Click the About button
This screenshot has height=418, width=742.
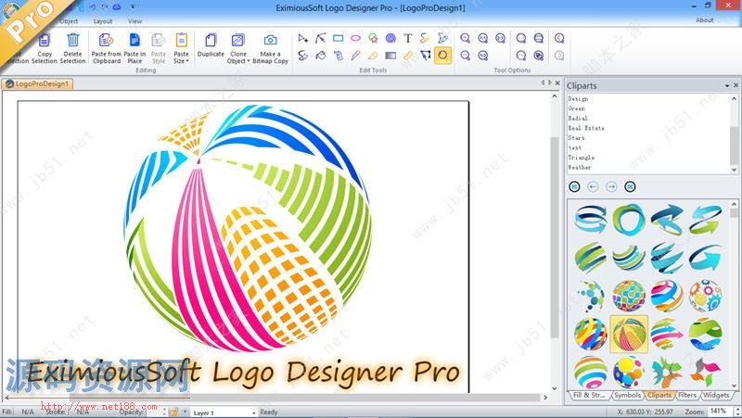705,20
